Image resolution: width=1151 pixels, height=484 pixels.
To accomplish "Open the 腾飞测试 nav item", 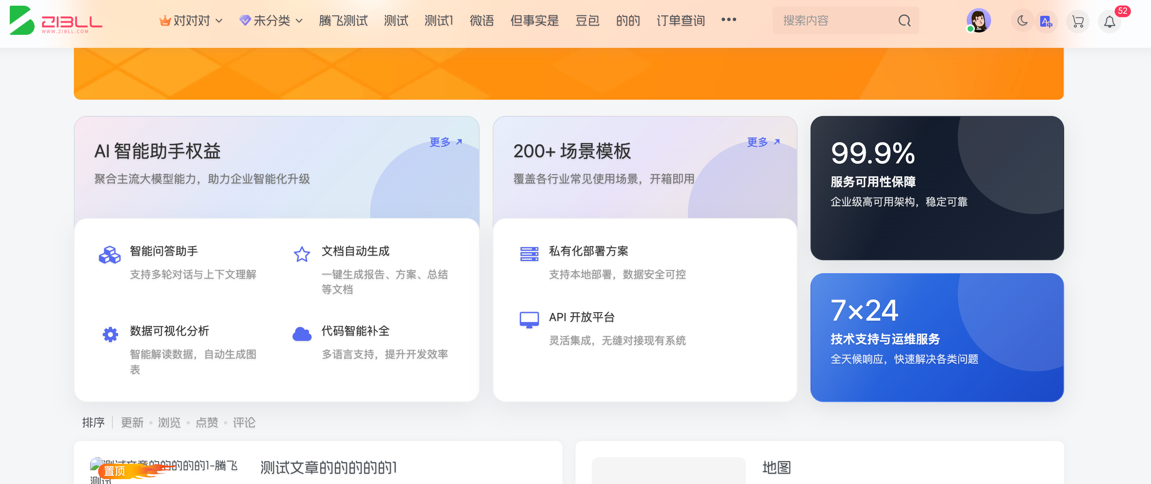I will click(x=343, y=21).
